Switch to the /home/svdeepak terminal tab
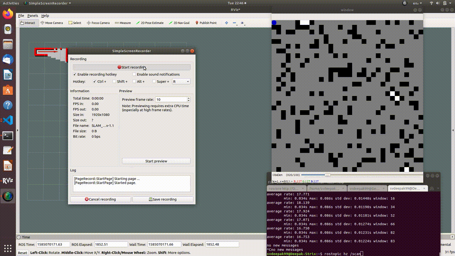 (x=326, y=188)
